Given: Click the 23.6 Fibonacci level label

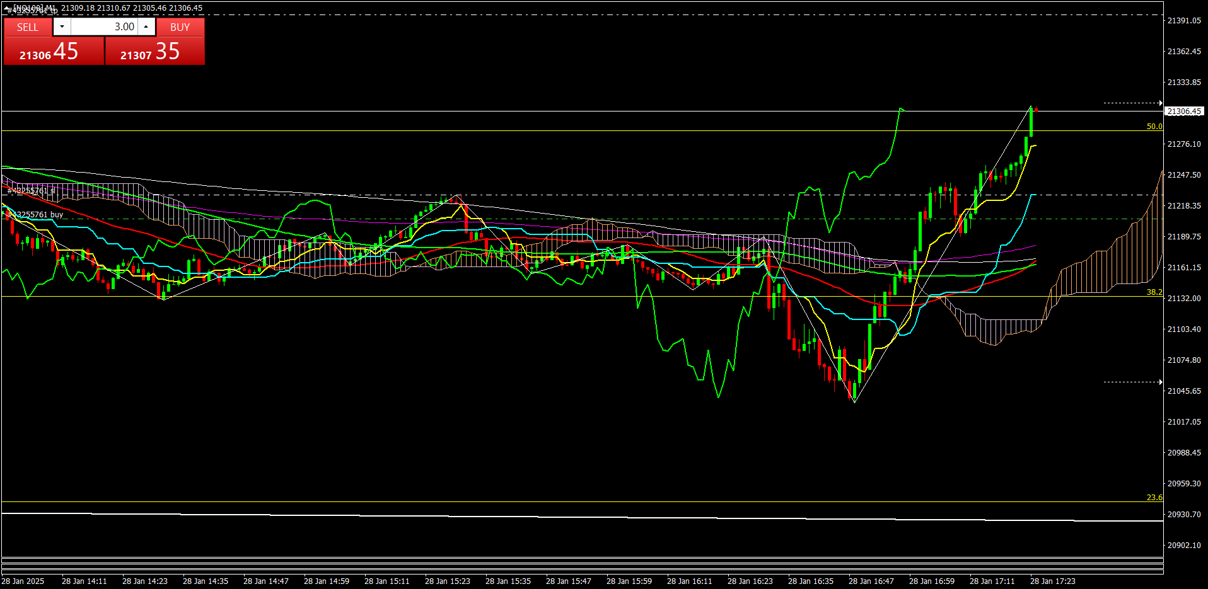Looking at the screenshot, I should tap(1154, 498).
